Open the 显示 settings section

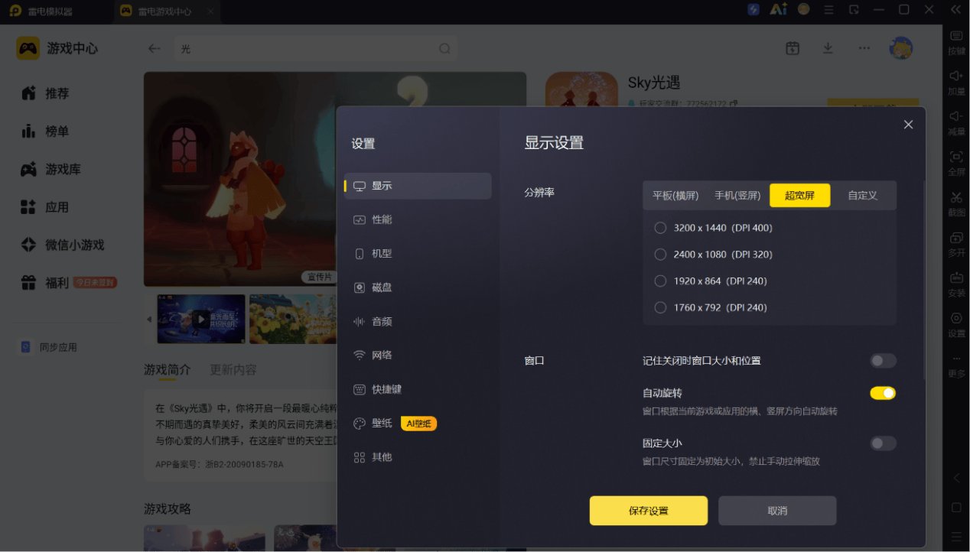(x=418, y=186)
